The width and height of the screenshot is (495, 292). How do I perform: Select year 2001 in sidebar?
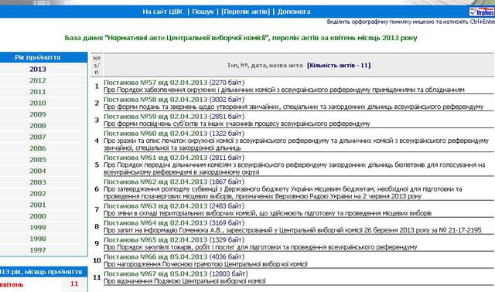(38, 205)
